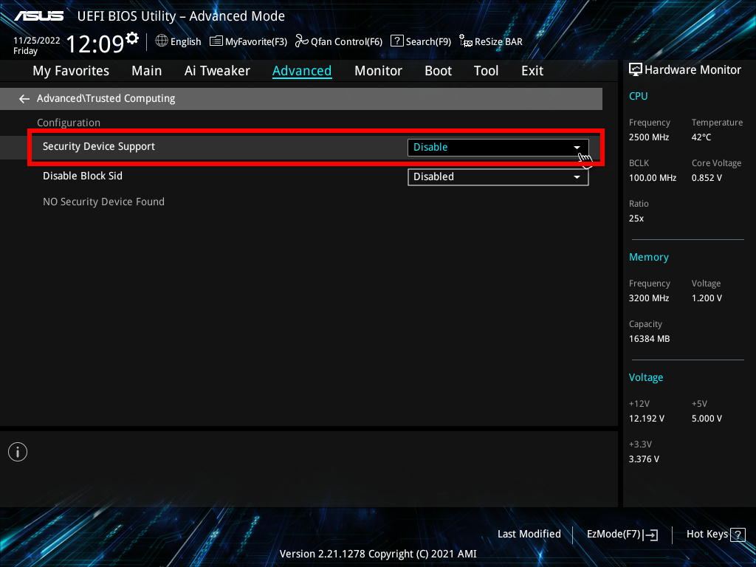Screen dimensions: 756x567
Task: Click the 2500 MHz CPU frequency value
Action: pos(648,137)
